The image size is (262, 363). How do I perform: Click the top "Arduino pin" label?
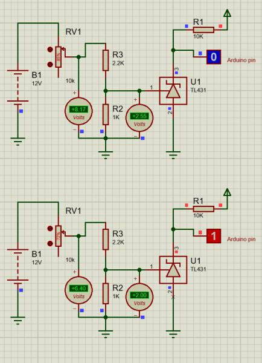(241, 60)
